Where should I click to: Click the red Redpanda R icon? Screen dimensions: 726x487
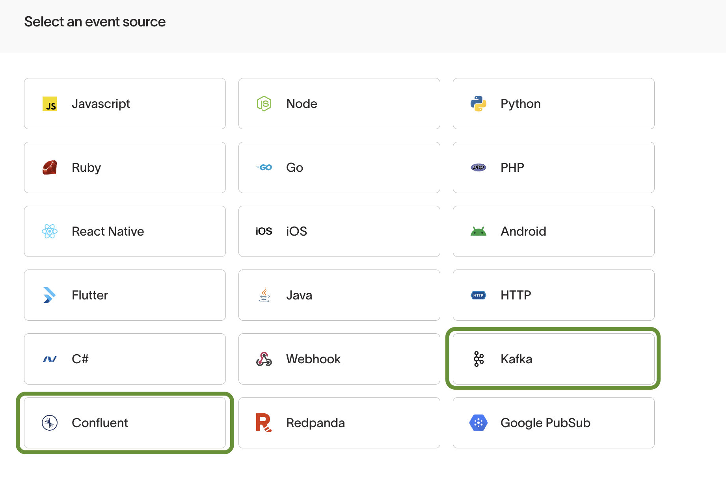pyautogui.click(x=264, y=423)
